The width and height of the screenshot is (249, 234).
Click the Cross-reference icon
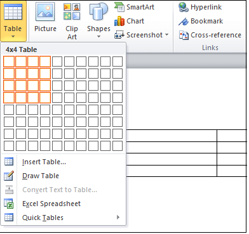pos(184,35)
